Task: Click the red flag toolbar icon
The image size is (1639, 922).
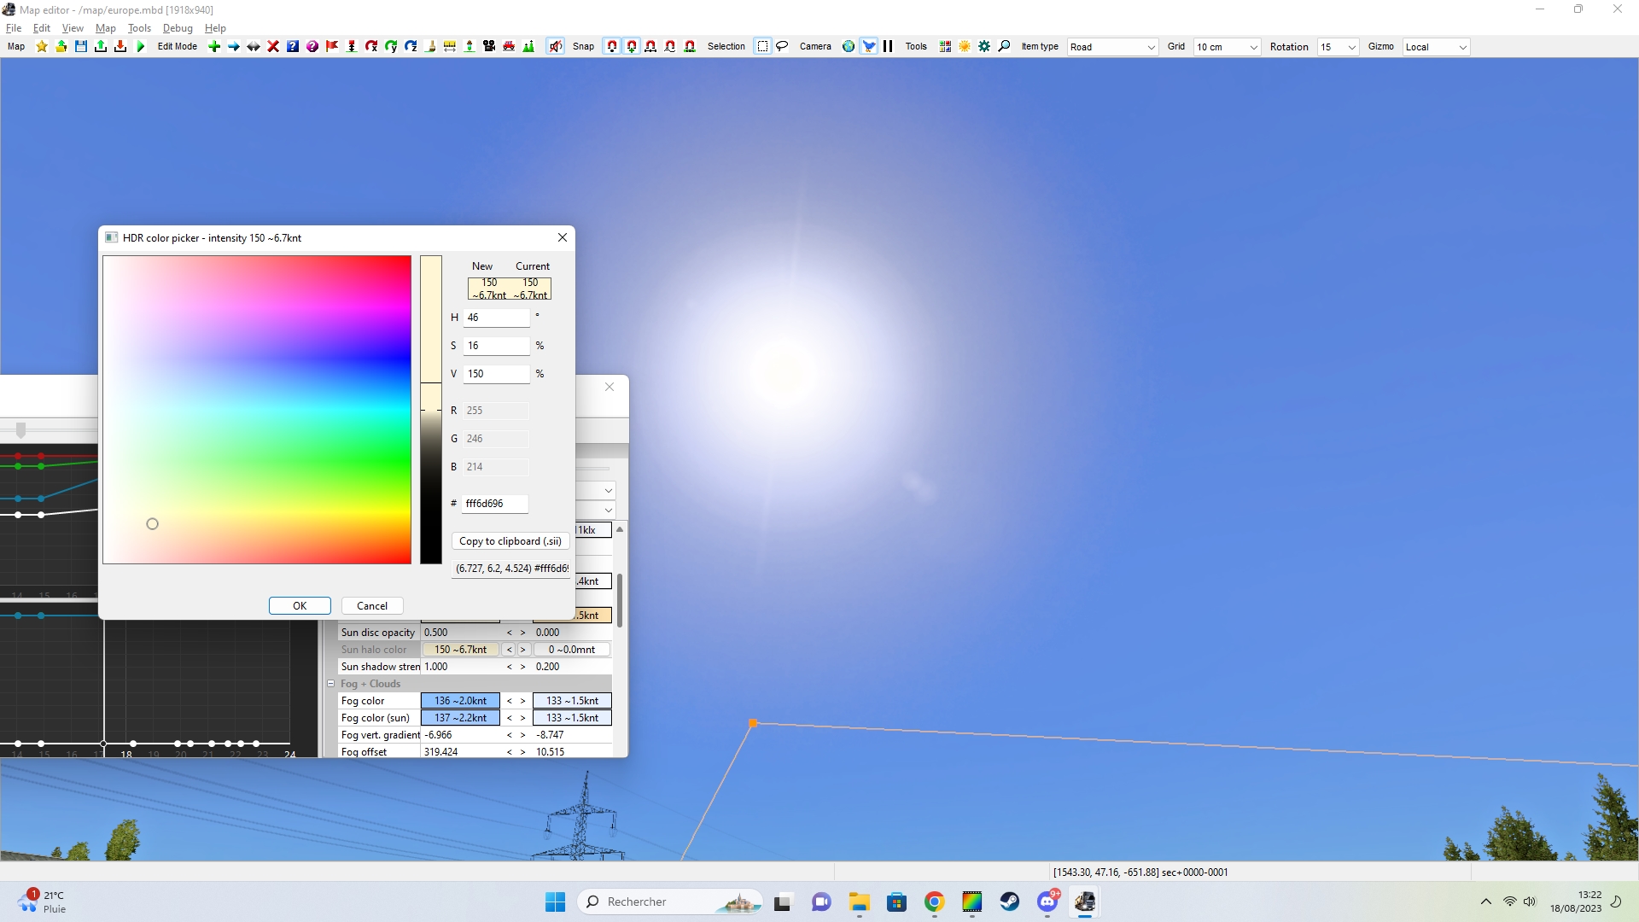Action: pos(332,47)
